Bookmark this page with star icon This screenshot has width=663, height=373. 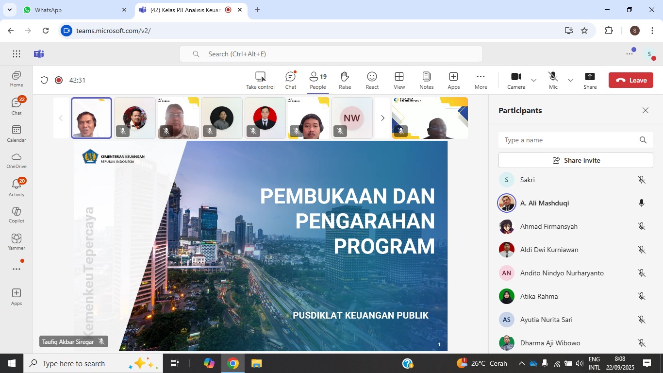pyautogui.click(x=584, y=31)
